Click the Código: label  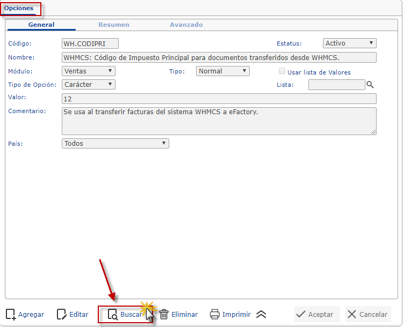(x=20, y=43)
